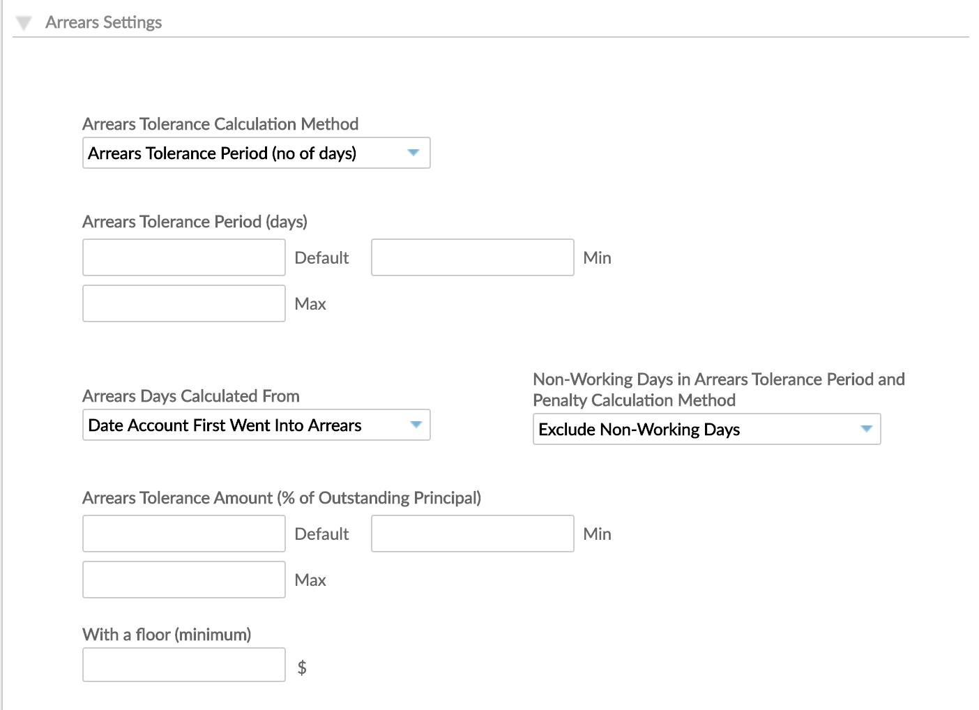979x710 pixels.
Task: Click Default label beside Tolerance Period field
Action: coord(321,258)
